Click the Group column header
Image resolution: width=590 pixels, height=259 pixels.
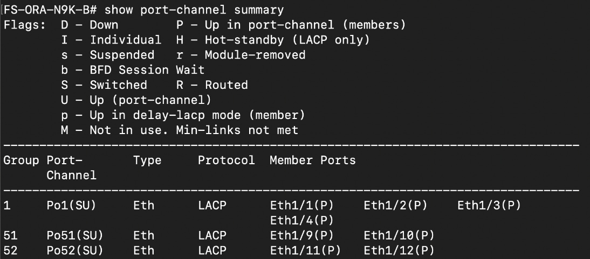tap(21, 160)
